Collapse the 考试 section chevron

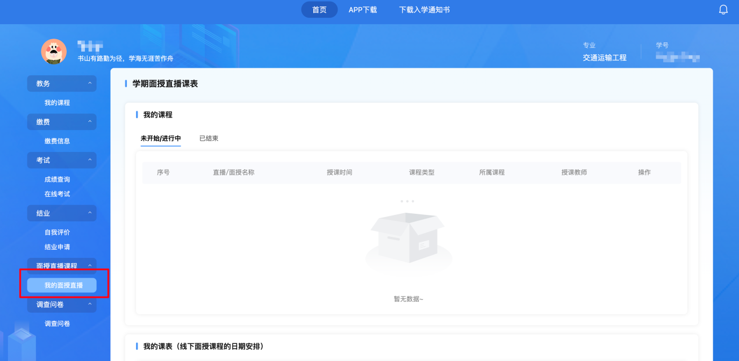click(x=90, y=160)
